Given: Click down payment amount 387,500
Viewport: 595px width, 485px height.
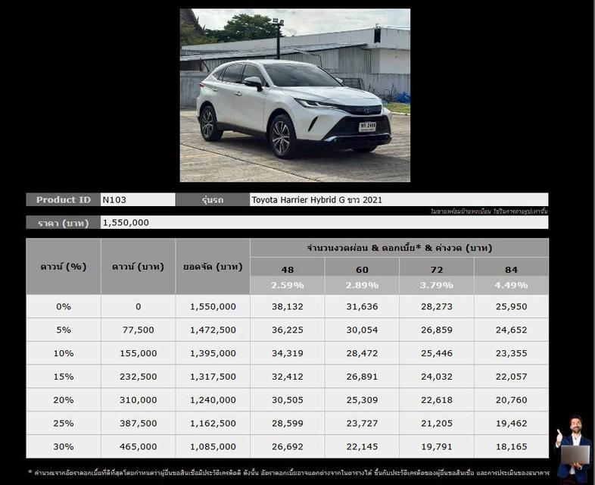Looking at the screenshot, I should point(138,424).
